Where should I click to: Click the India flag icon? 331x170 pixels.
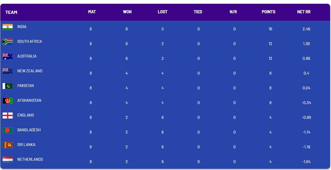click(x=8, y=27)
